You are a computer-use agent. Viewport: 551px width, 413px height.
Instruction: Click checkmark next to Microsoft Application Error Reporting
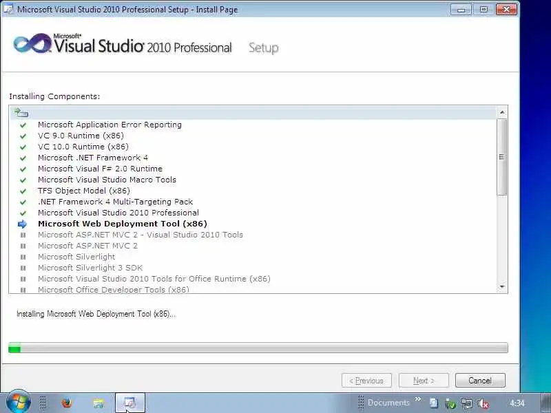point(23,125)
